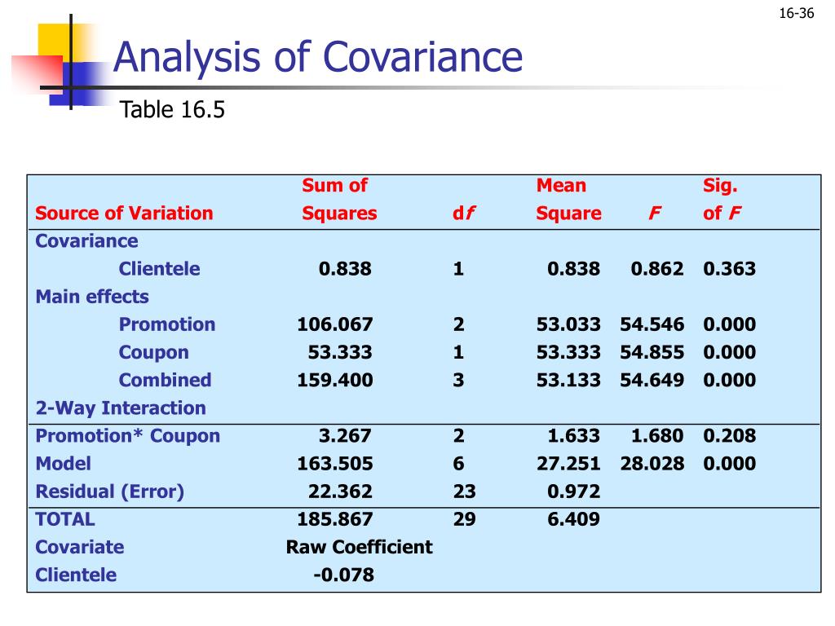Click the 'Raw Coefficient' heading

click(x=360, y=547)
